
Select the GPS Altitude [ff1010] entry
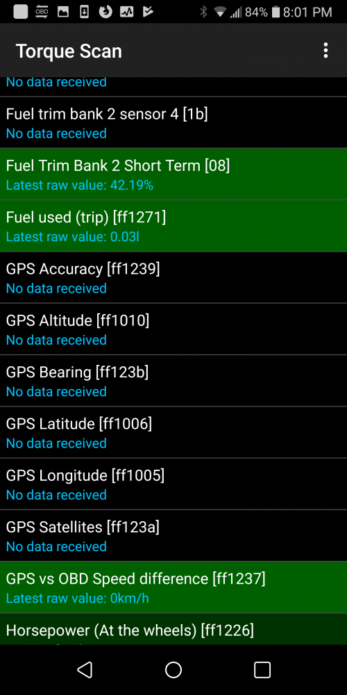[x=173, y=329]
